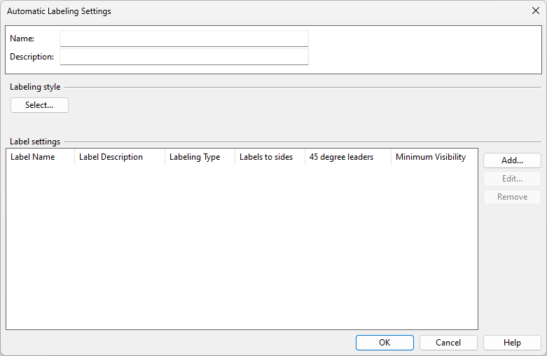
Task: Click the Automatic Labeling Settings title bar
Action: [210, 11]
